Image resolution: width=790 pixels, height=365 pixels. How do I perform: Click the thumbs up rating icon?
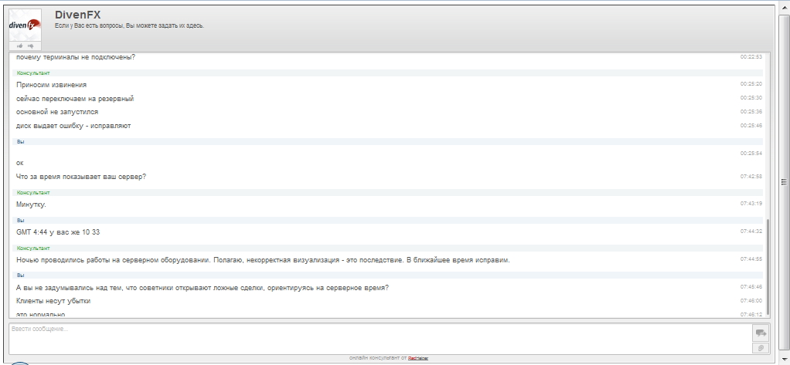point(20,46)
